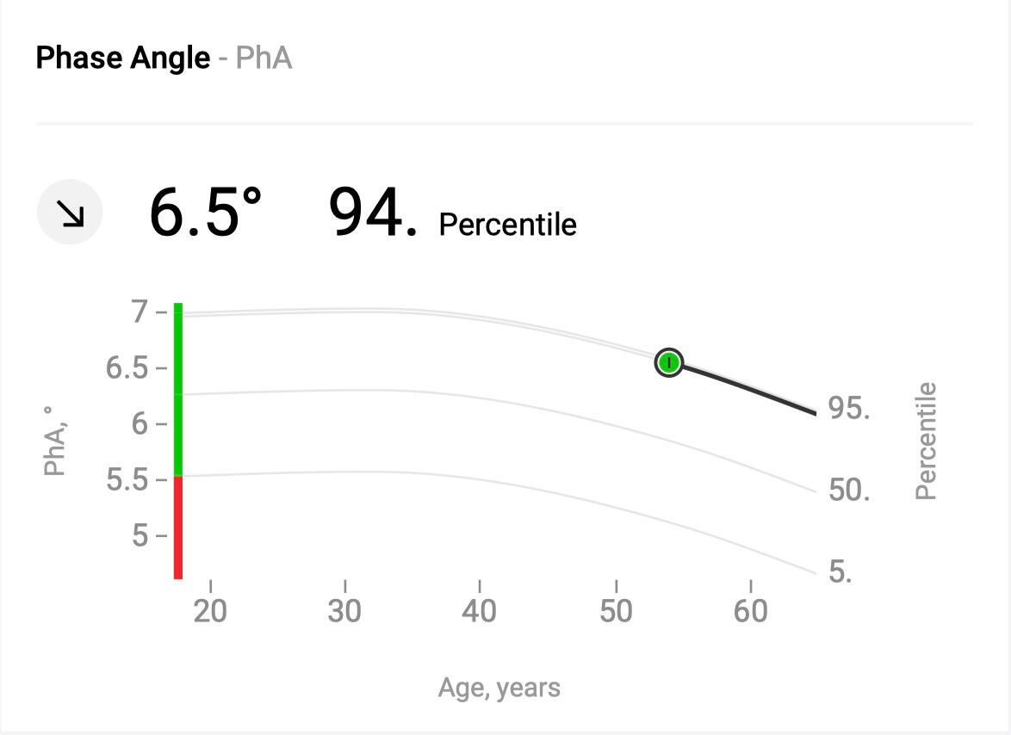Click the Percentile label beside 94.
The width and height of the screenshot is (1011, 735).
(x=507, y=225)
